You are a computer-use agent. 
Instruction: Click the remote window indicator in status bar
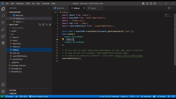click(x=2, y=97)
